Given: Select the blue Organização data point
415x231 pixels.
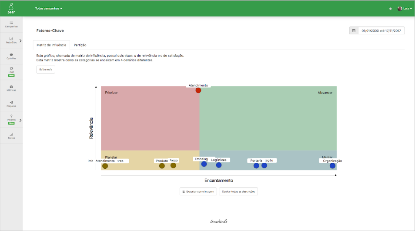Looking at the screenshot, I should click(332, 166).
